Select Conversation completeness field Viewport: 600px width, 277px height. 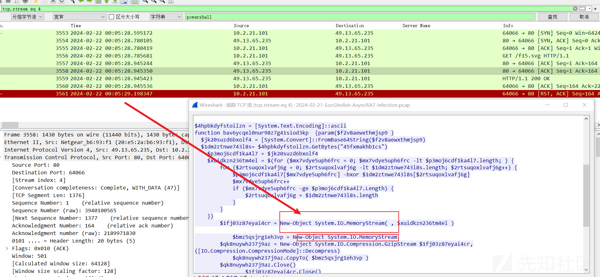click(x=96, y=188)
